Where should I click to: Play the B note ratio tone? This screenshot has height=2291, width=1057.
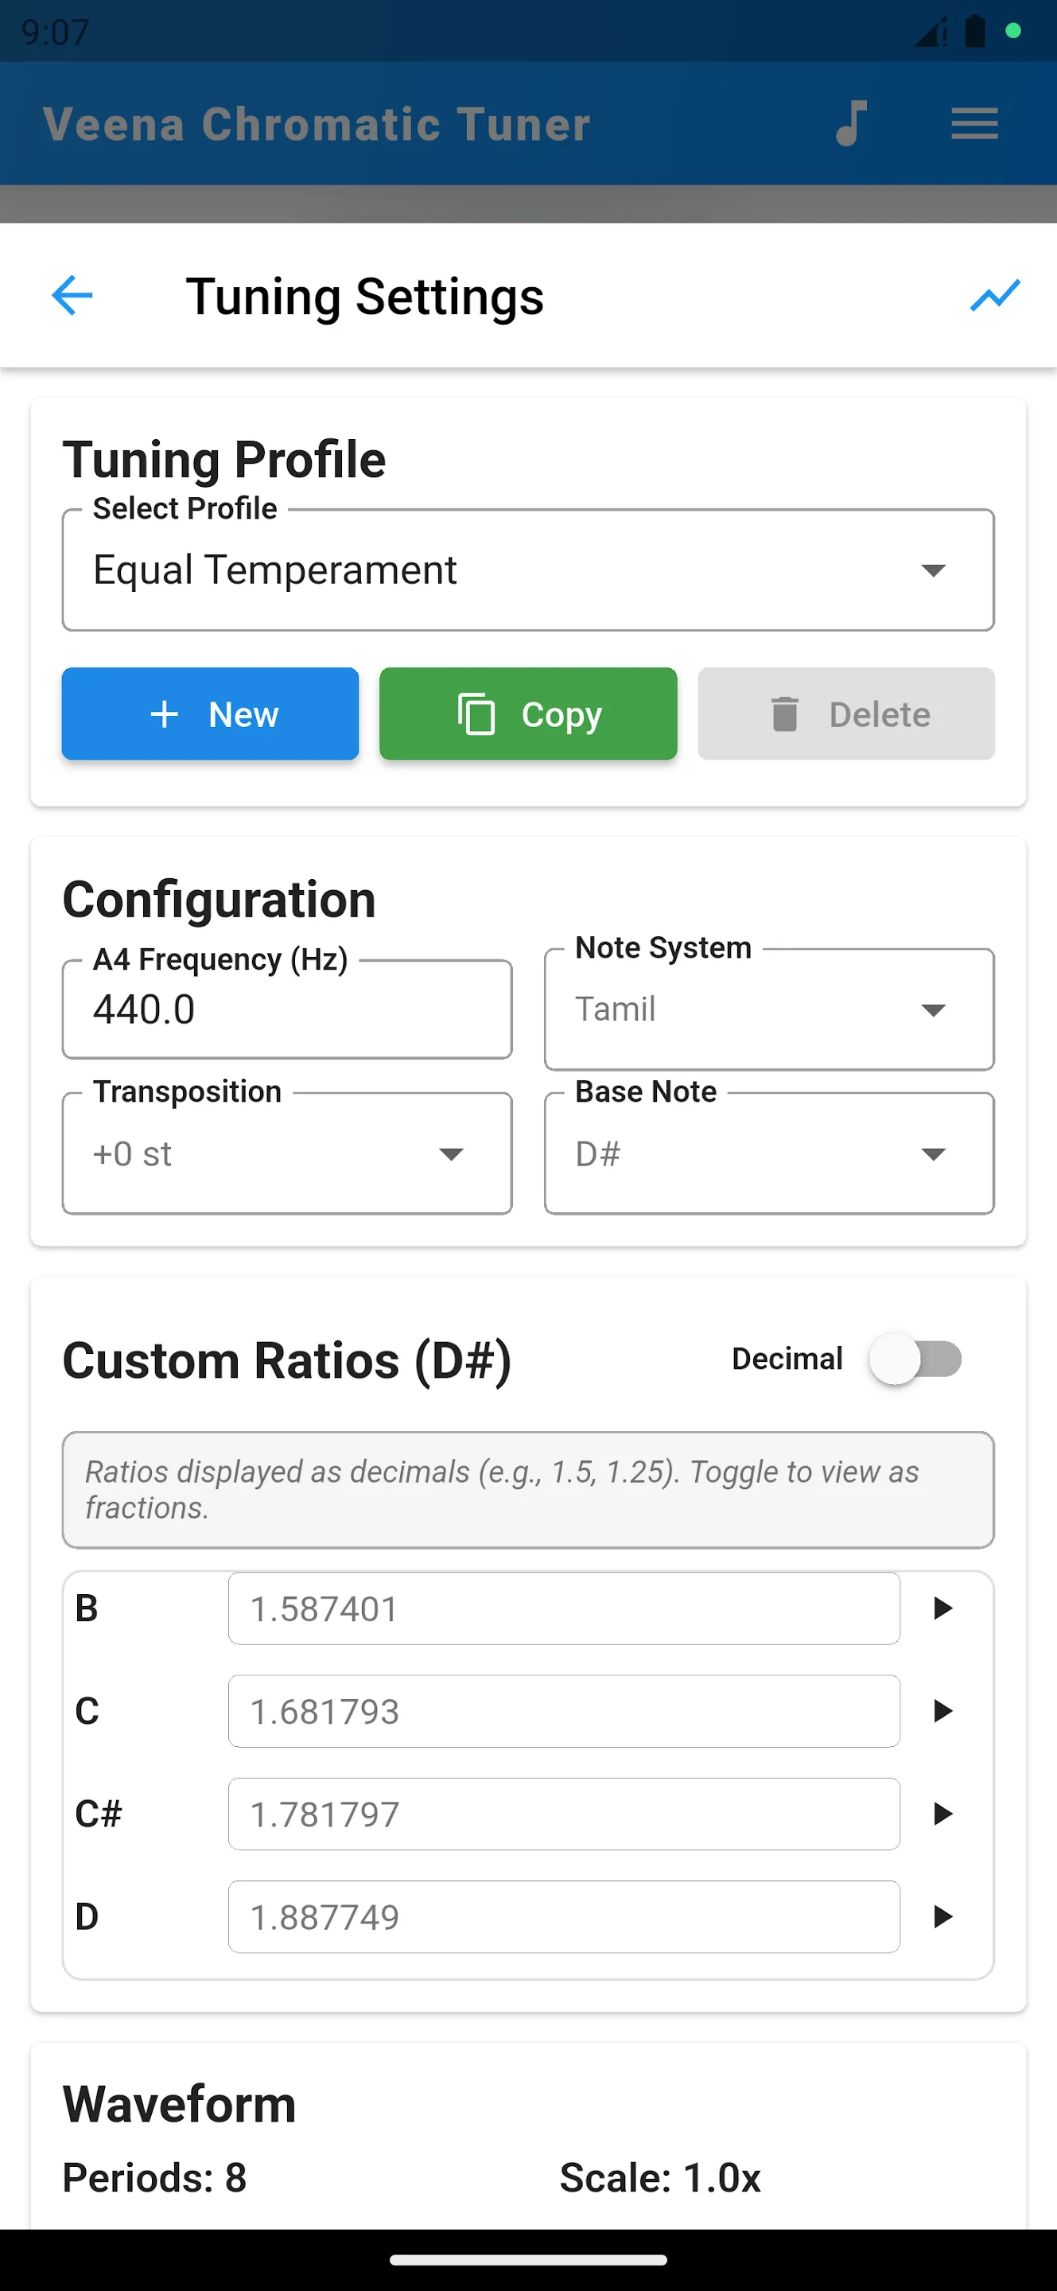[x=942, y=1608]
